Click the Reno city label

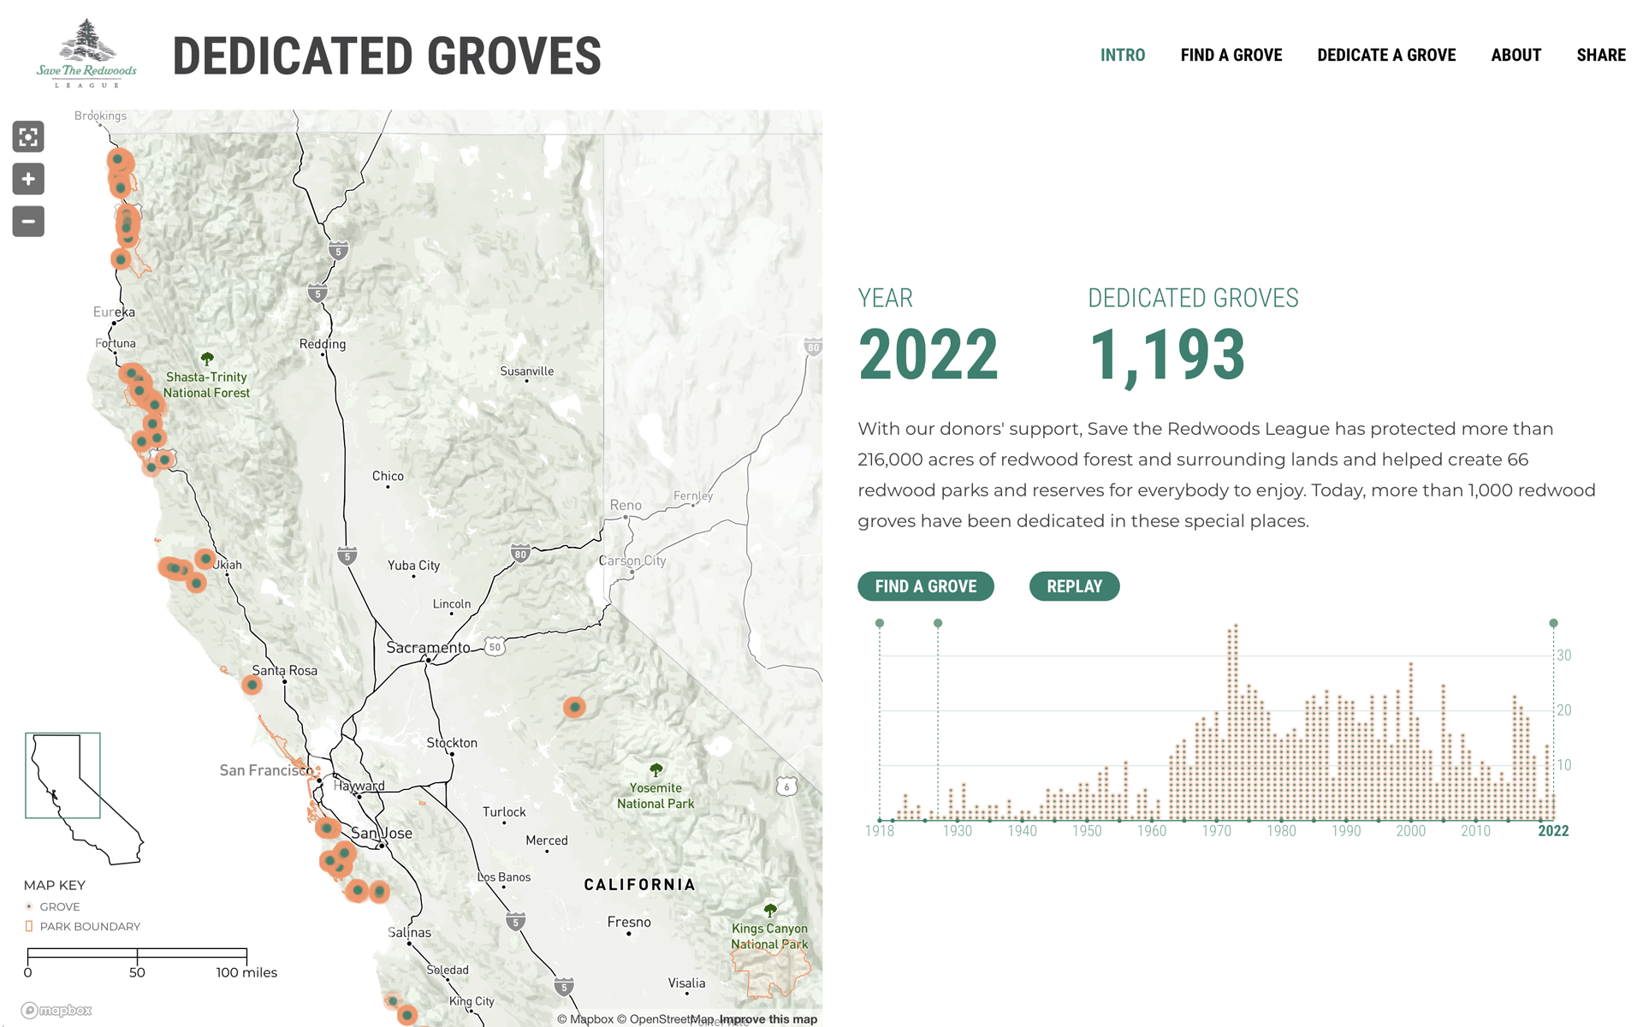tap(626, 505)
